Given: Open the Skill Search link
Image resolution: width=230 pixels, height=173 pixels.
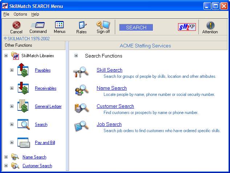Looking at the screenshot, I should [109, 70].
